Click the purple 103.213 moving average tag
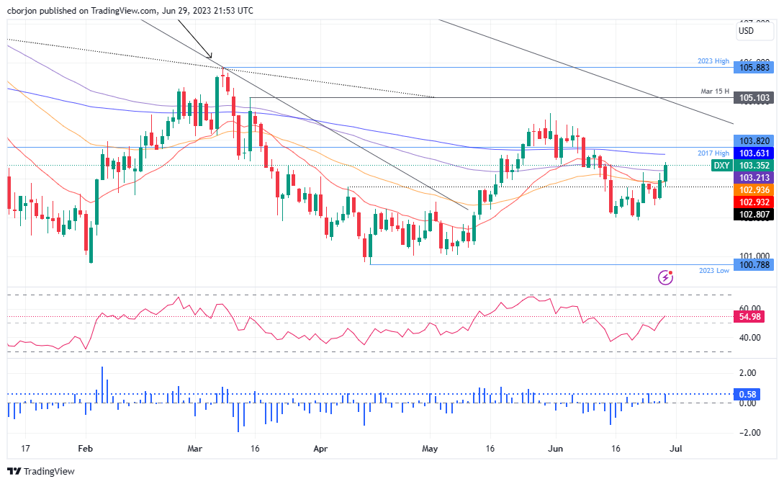Image resolution: width=784 pixels, height=484 pixels. (753, 177)
